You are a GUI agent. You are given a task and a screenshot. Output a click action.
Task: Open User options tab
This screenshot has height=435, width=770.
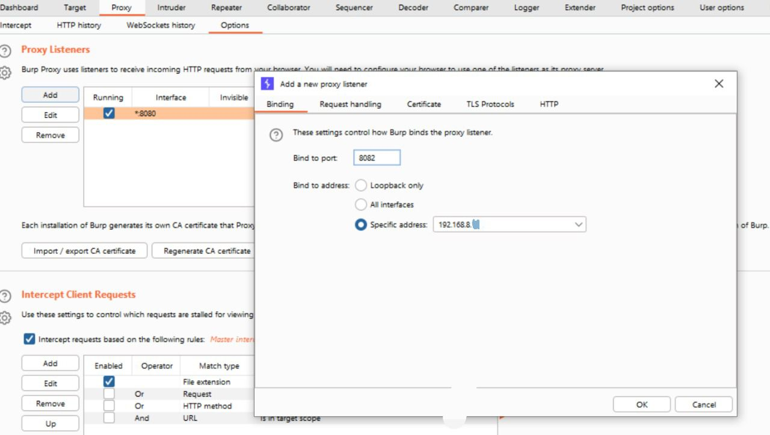click(x=722, y=8)
